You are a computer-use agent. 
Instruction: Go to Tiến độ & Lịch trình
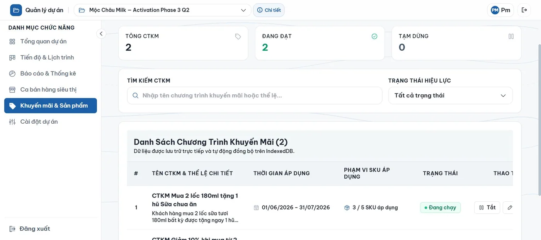tap(51, 58)
